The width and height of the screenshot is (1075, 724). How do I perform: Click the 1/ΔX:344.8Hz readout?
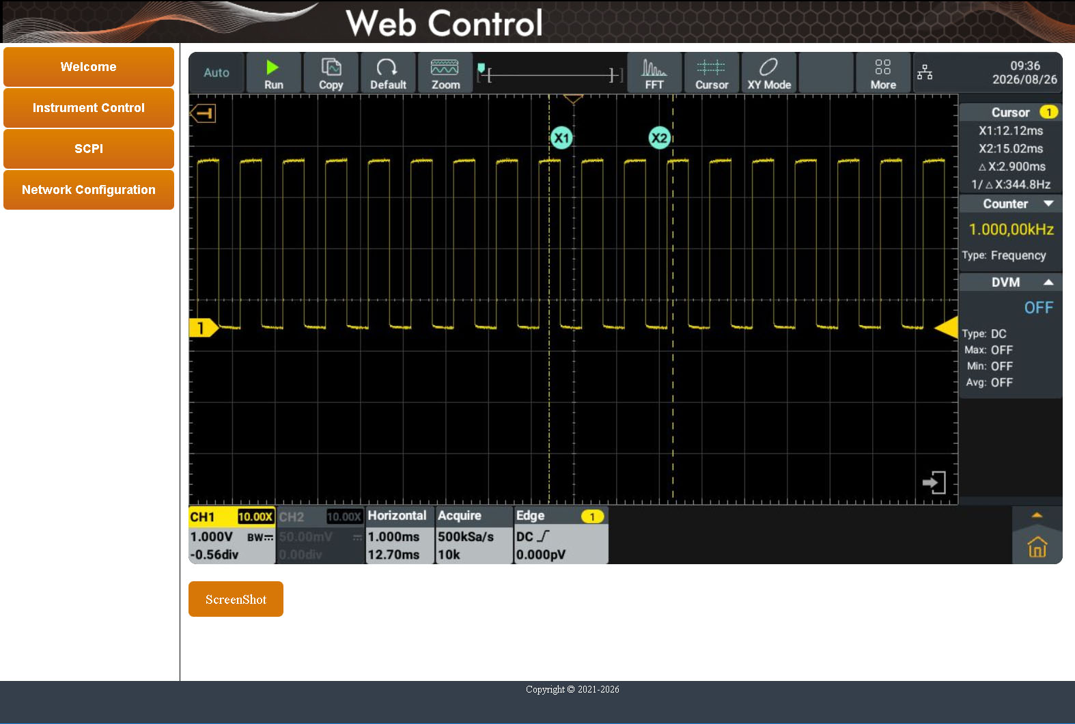click(x=1011, y=184)
